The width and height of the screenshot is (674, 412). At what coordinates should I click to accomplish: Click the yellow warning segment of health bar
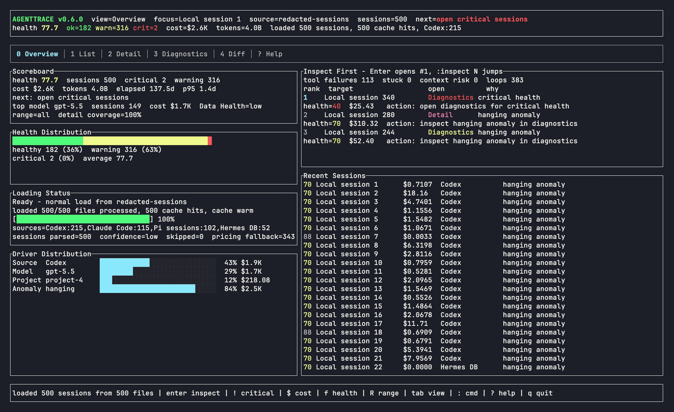coord(145,141)
